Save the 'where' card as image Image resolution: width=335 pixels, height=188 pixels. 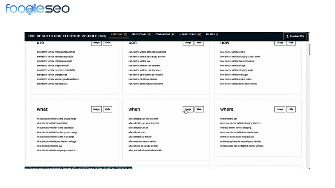pos(279,109)
